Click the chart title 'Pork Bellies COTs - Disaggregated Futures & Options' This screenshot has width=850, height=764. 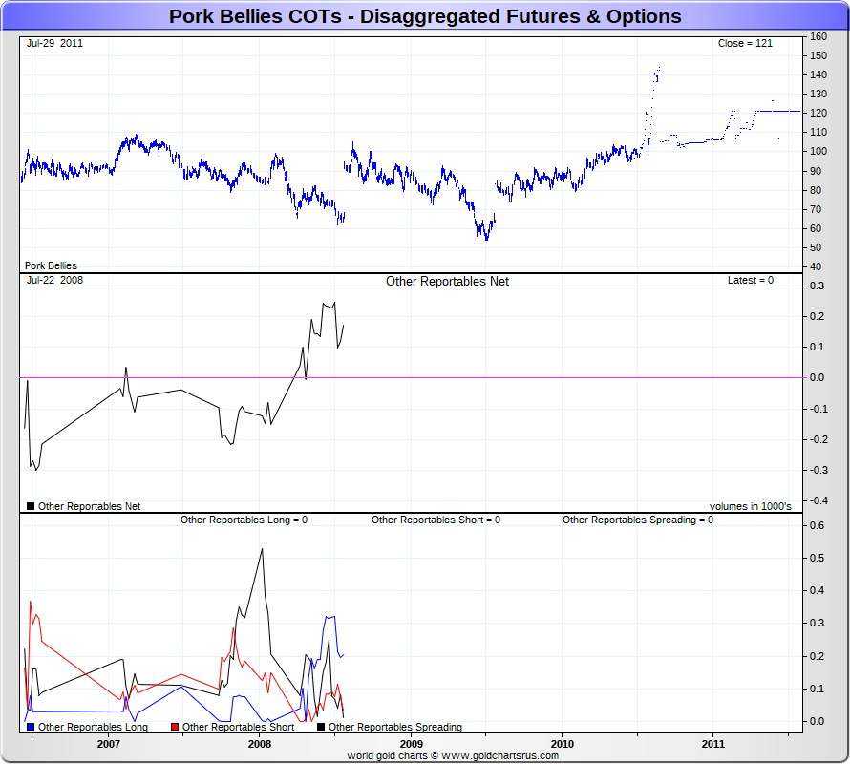[425, 16]
